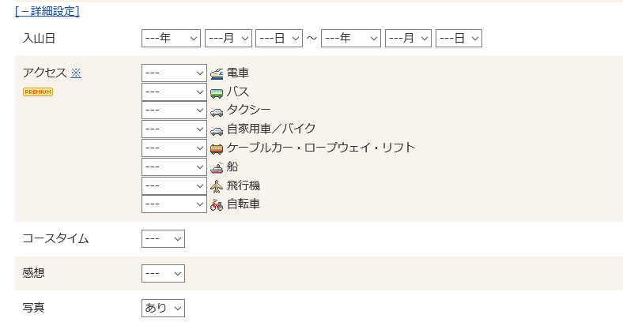Screen dimensions: 623x322
Task: Click the taxi (タクシー) car icon
Action: [217, 112]
